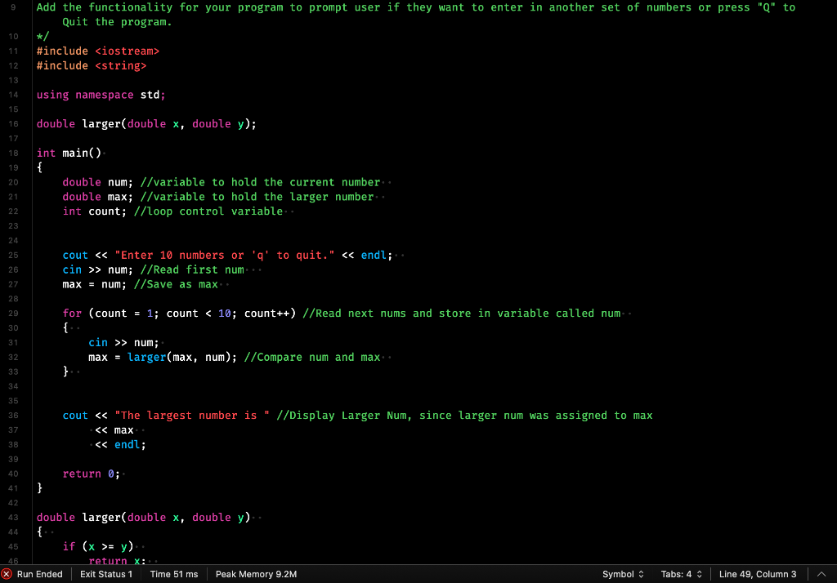The width and height of the screenshot is (837, 583).
Task: Click line number 29 in the gutter
Action: 13,313
